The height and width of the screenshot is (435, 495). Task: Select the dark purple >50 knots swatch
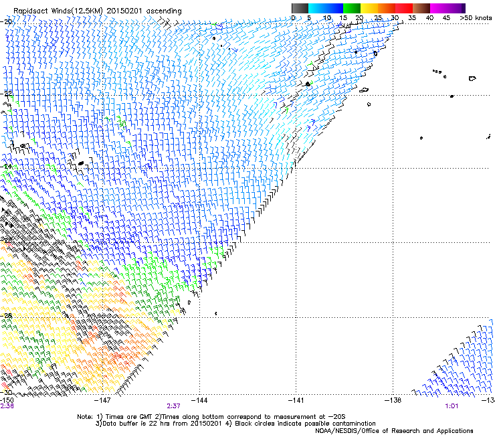pyautogui.click(x=463, y=8)
